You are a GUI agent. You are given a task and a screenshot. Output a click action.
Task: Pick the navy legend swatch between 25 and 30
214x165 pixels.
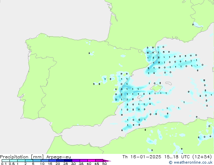point(68,161)
